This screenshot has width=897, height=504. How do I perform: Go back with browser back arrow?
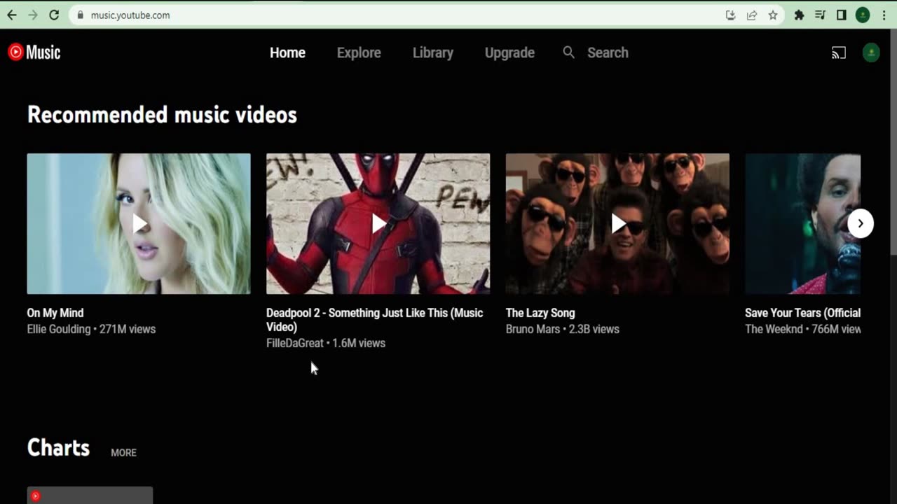12,15
